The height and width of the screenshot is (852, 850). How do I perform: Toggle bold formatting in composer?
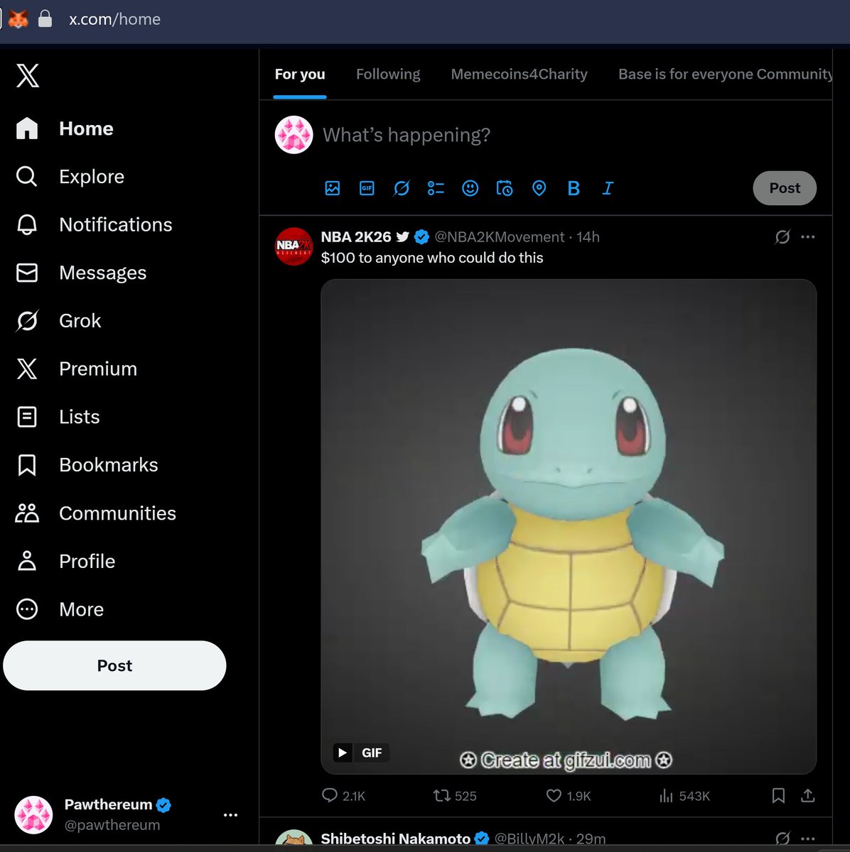click(x=574, y=188)
